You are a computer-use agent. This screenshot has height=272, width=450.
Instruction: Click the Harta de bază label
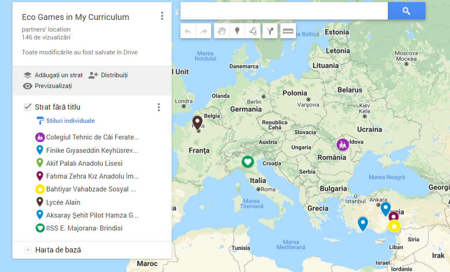[x=58, y=250]
